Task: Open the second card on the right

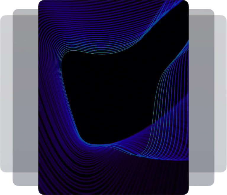Action: pyautogui.click(x=201, y=97)
